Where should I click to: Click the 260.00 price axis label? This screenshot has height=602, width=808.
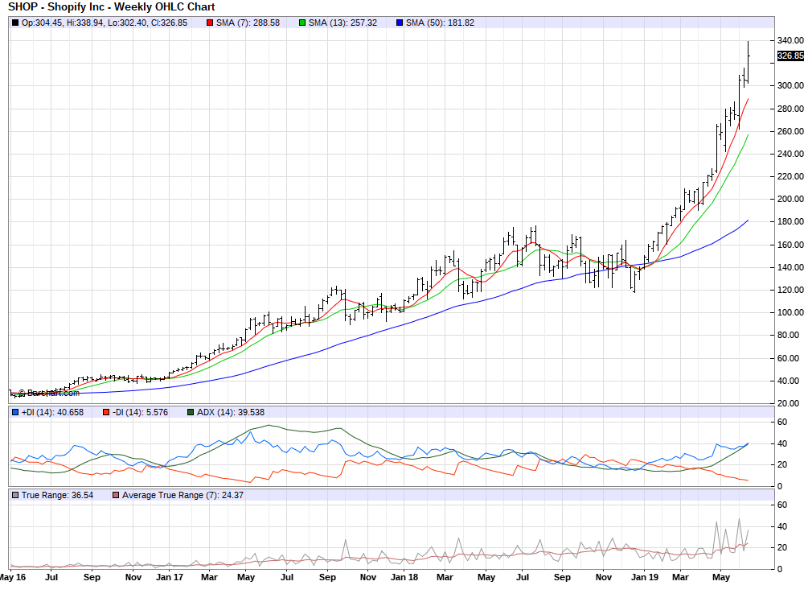[790, 131]
